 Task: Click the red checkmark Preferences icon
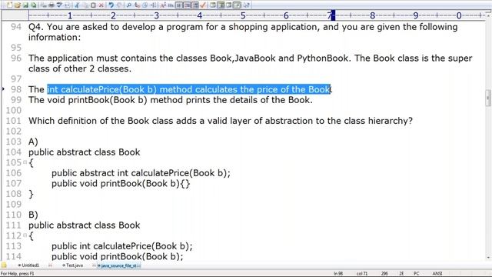click(203, 5)
